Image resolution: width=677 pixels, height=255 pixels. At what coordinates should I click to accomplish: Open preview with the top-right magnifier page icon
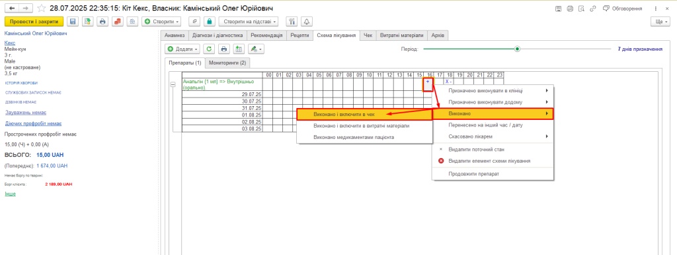coord(582,8)
